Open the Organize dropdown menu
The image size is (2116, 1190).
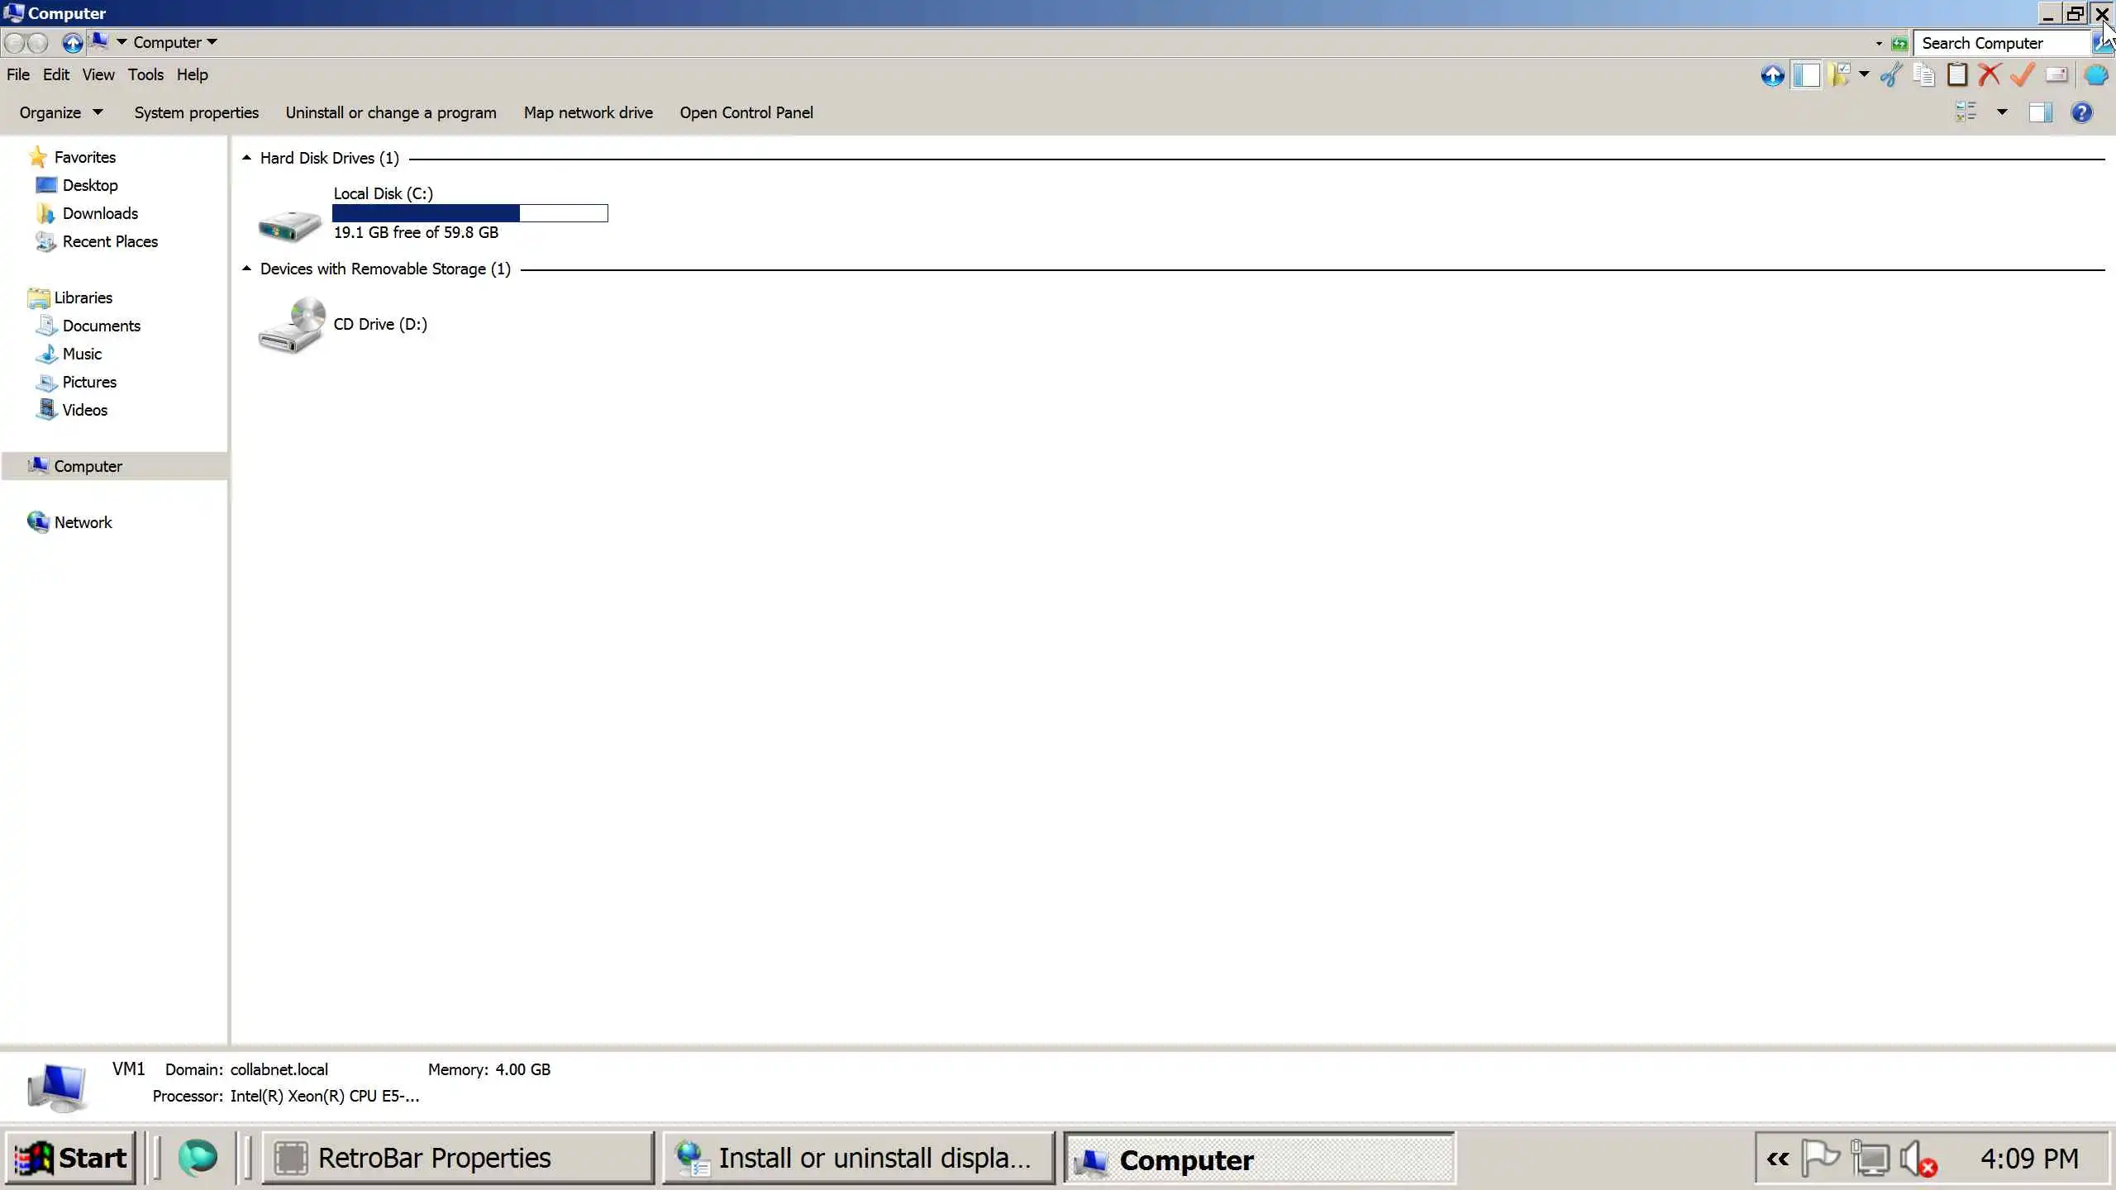[x=60, y=112]
